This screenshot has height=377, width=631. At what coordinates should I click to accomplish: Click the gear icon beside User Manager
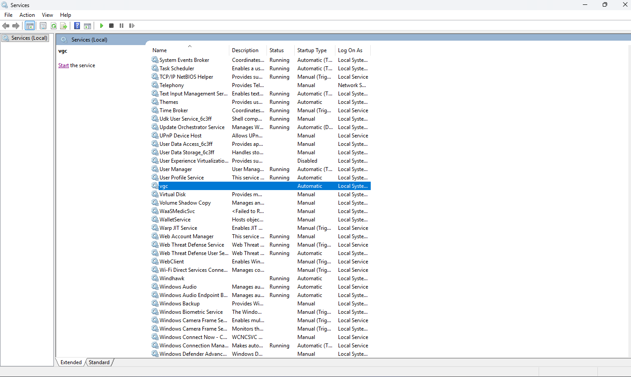(x=155, y=169)
